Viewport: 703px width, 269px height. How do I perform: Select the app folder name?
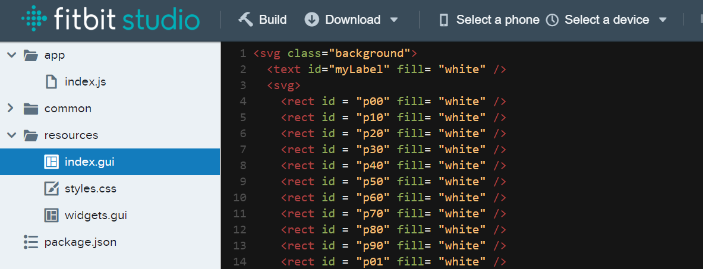pos(55,55)
